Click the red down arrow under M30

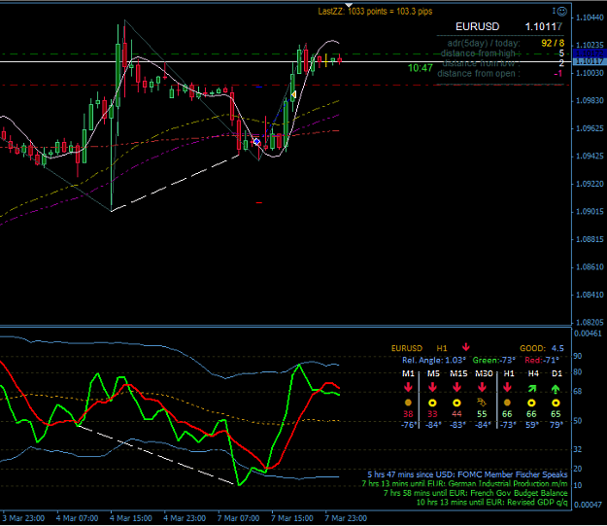(482, 387)
